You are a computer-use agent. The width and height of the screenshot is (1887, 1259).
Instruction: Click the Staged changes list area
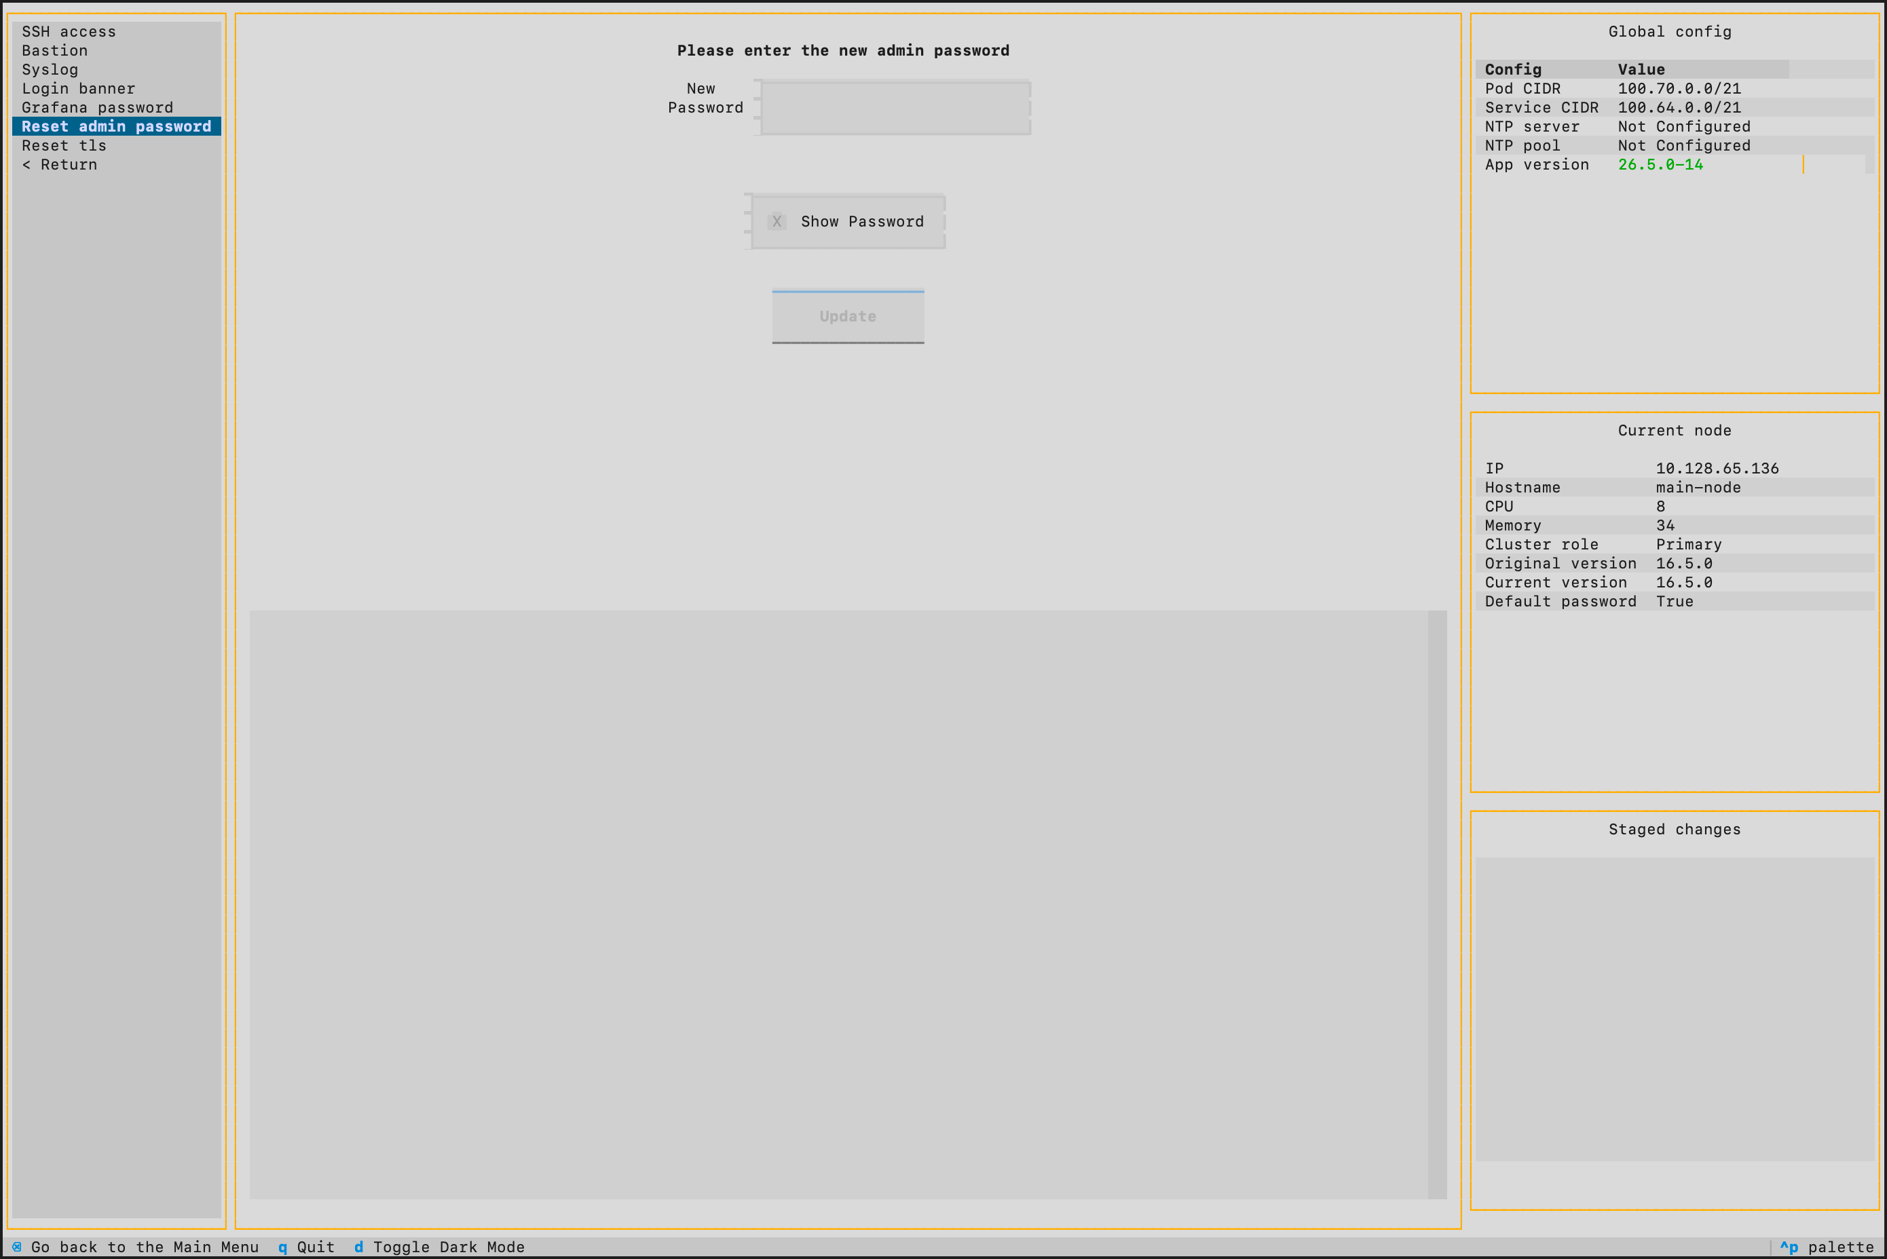click(1675, 1009)
